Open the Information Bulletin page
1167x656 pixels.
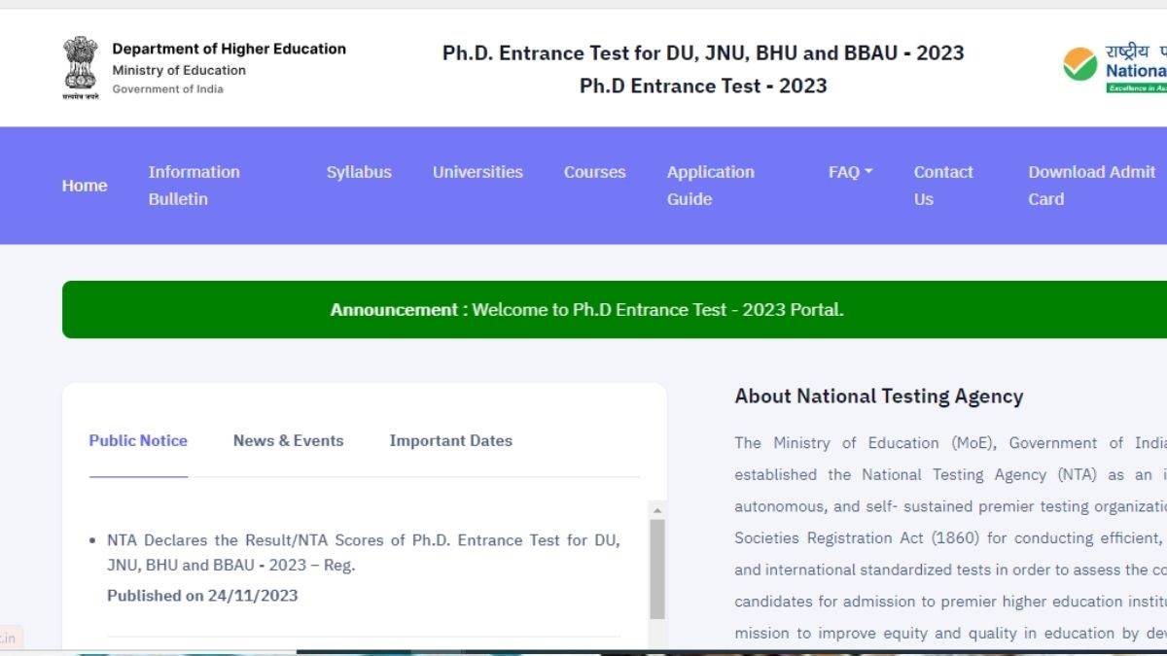click(194, 186)
